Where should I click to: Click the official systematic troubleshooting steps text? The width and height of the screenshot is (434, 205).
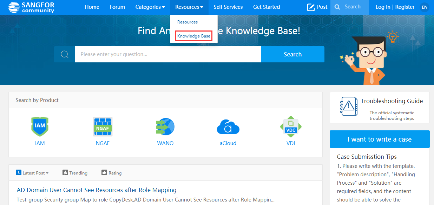click(392, 115)
